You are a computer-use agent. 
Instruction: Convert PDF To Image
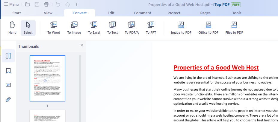pyautogui.click(x=74, y=28)
